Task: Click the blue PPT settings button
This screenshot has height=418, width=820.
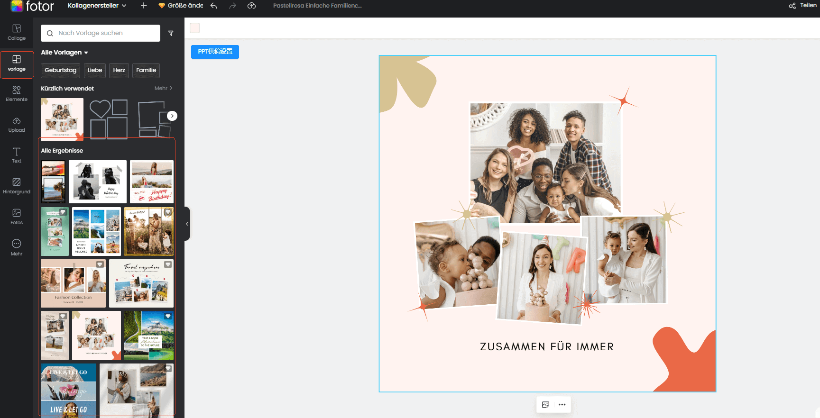Action: pyautogui.click(x=215, y=52)
